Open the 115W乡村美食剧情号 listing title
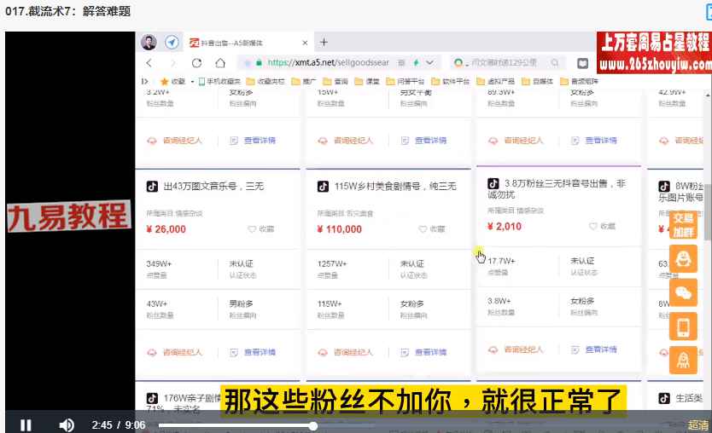The image size is (712, 433). pyautogui.click(x=395, y=187)
